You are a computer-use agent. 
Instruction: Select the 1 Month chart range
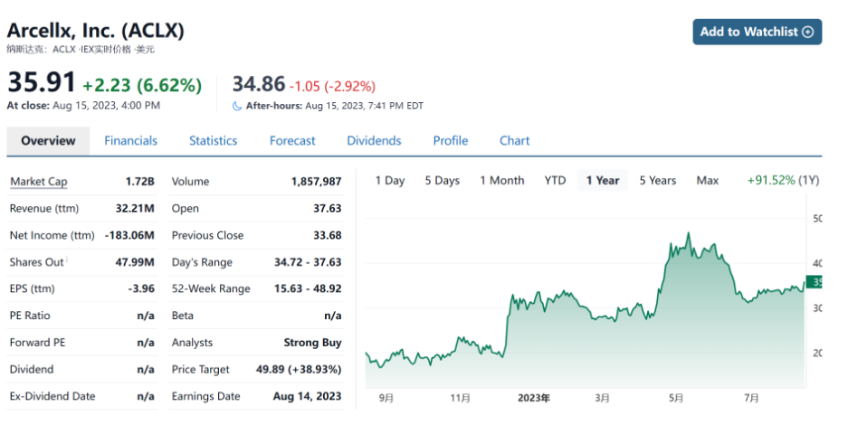coord(501,181)
